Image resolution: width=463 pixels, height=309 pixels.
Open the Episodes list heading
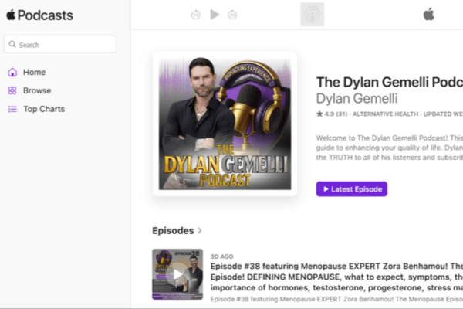coord(173,231)
